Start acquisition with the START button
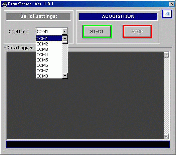The image size is (176, 155). pos(97,31)
